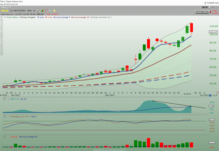Click the BATS Real-Time data button
The height and width of the screenshot is (151, 219).
[202, 12]
